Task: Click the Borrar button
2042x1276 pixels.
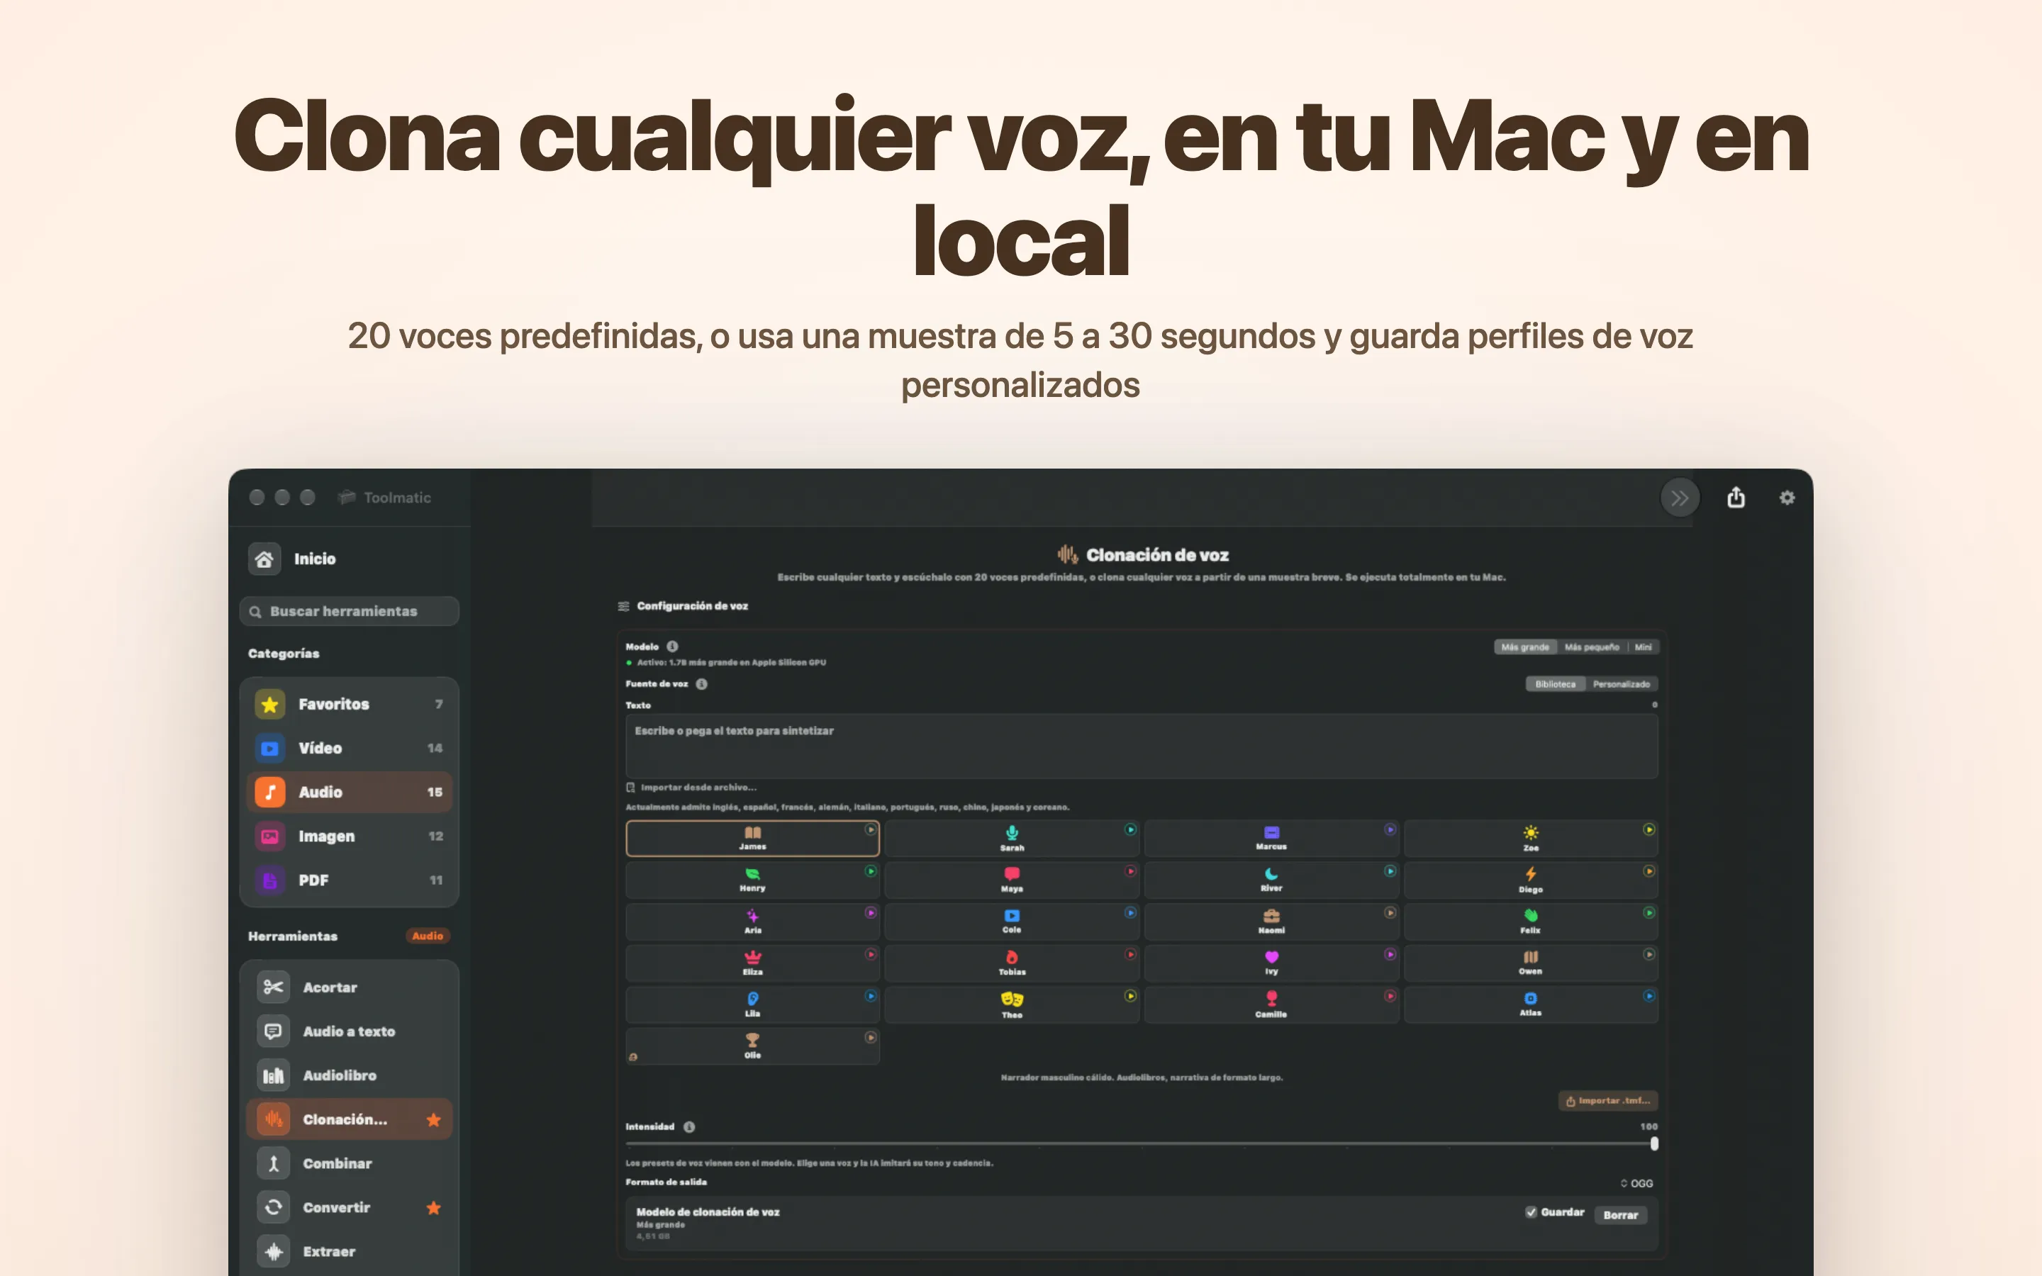Action: pyautogui.click(x=1620, y=1215)
